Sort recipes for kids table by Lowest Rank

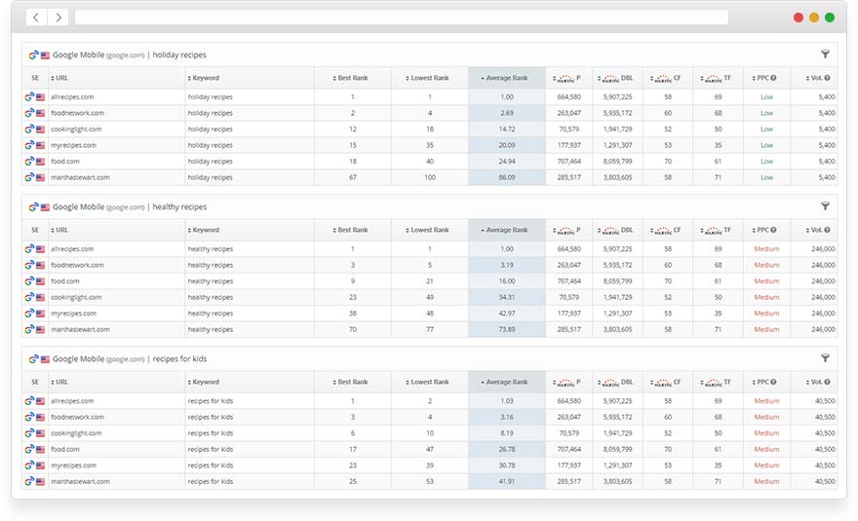tap(429, 382)
